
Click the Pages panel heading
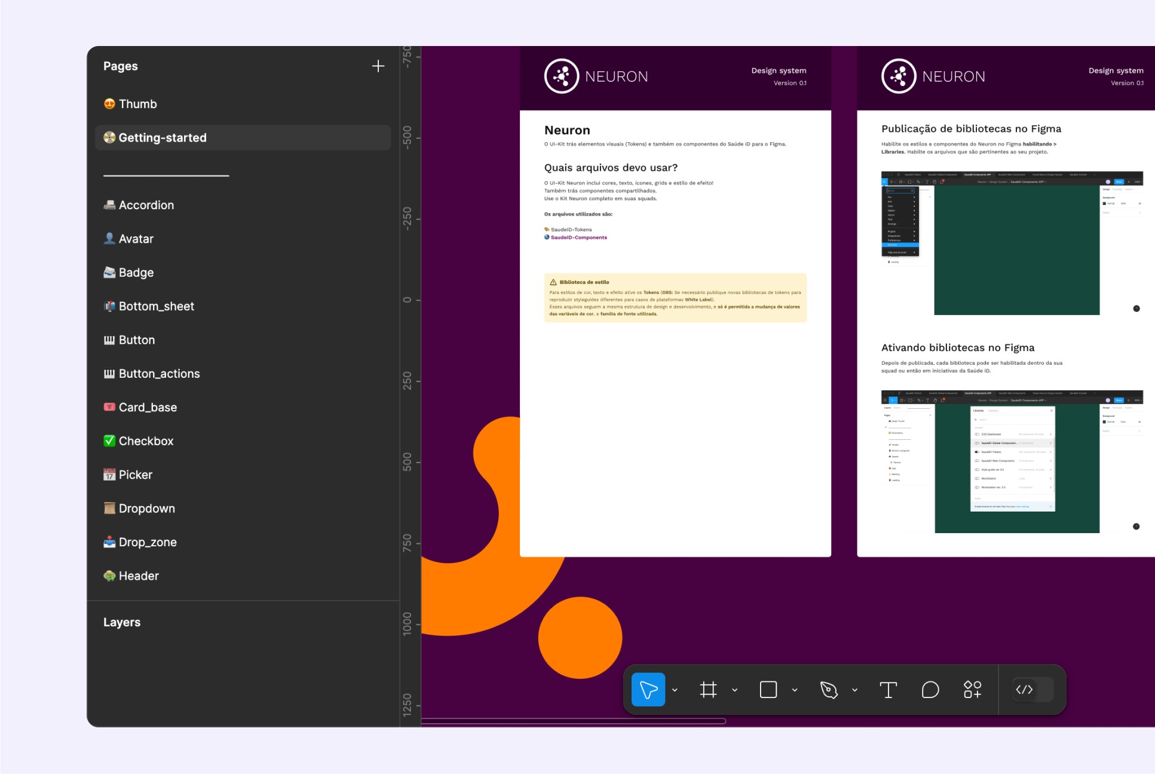[121, 66]
